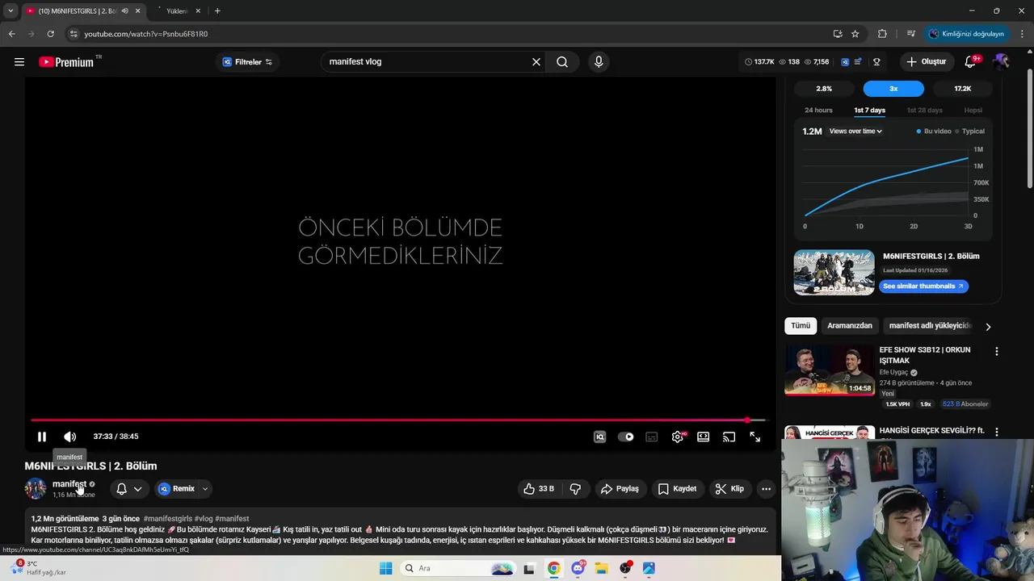1034x581 pixels.
Task: Dislike the video with thumbs-down
Action: tap(575, 489)
